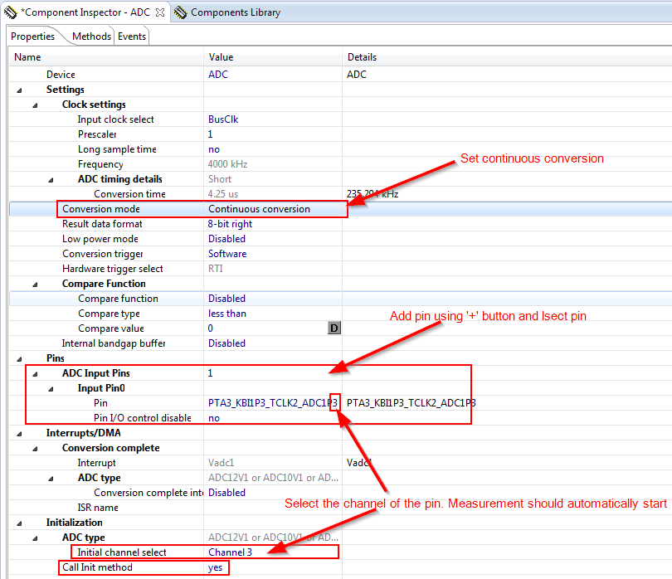Collapse the ADC Input Pins group

(35, 374)
